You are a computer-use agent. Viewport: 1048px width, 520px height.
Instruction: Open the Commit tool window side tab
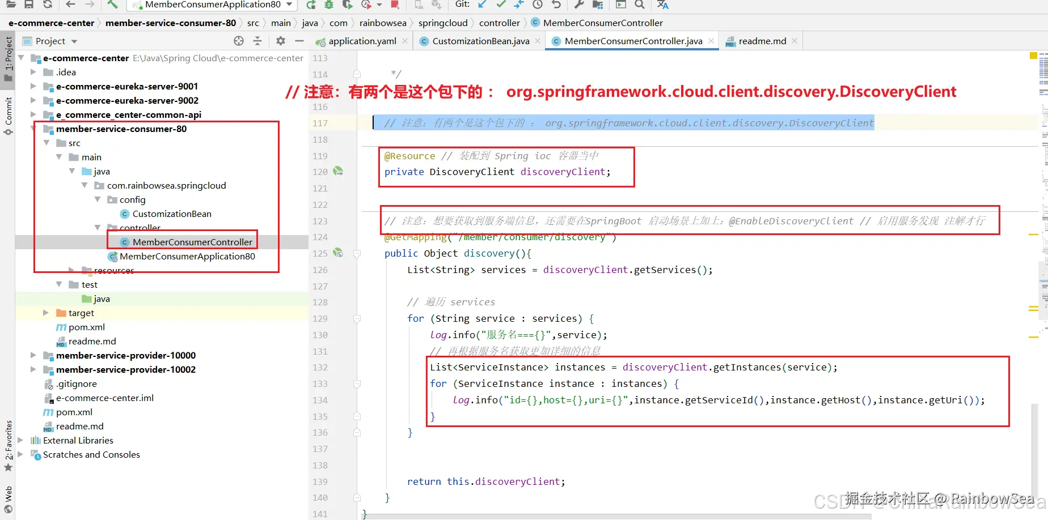(8, 116)
